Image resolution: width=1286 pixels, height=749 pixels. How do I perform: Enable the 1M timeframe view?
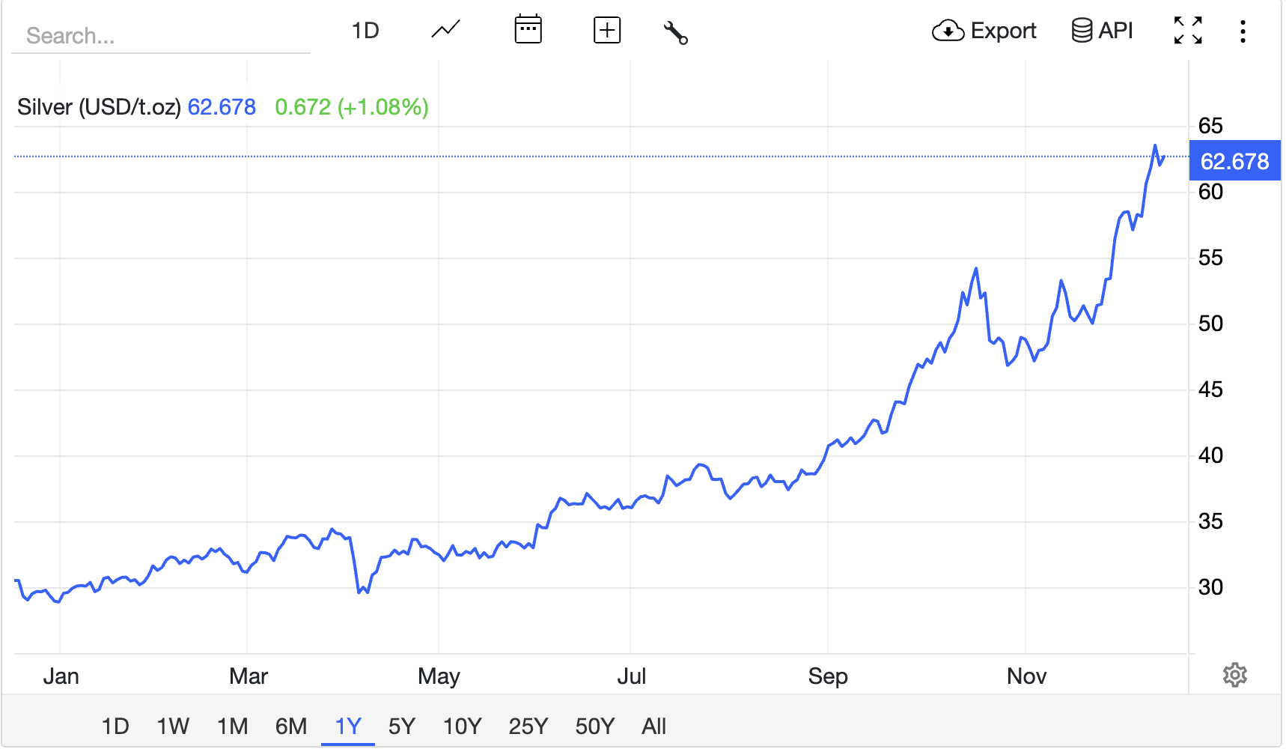[232, 725]
